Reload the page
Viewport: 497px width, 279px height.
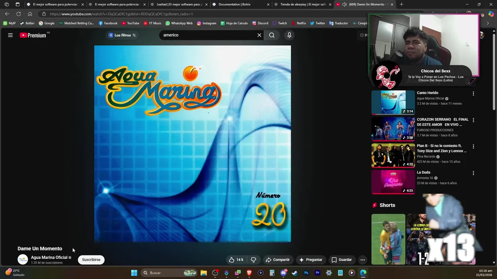click(x=18, y=14)
